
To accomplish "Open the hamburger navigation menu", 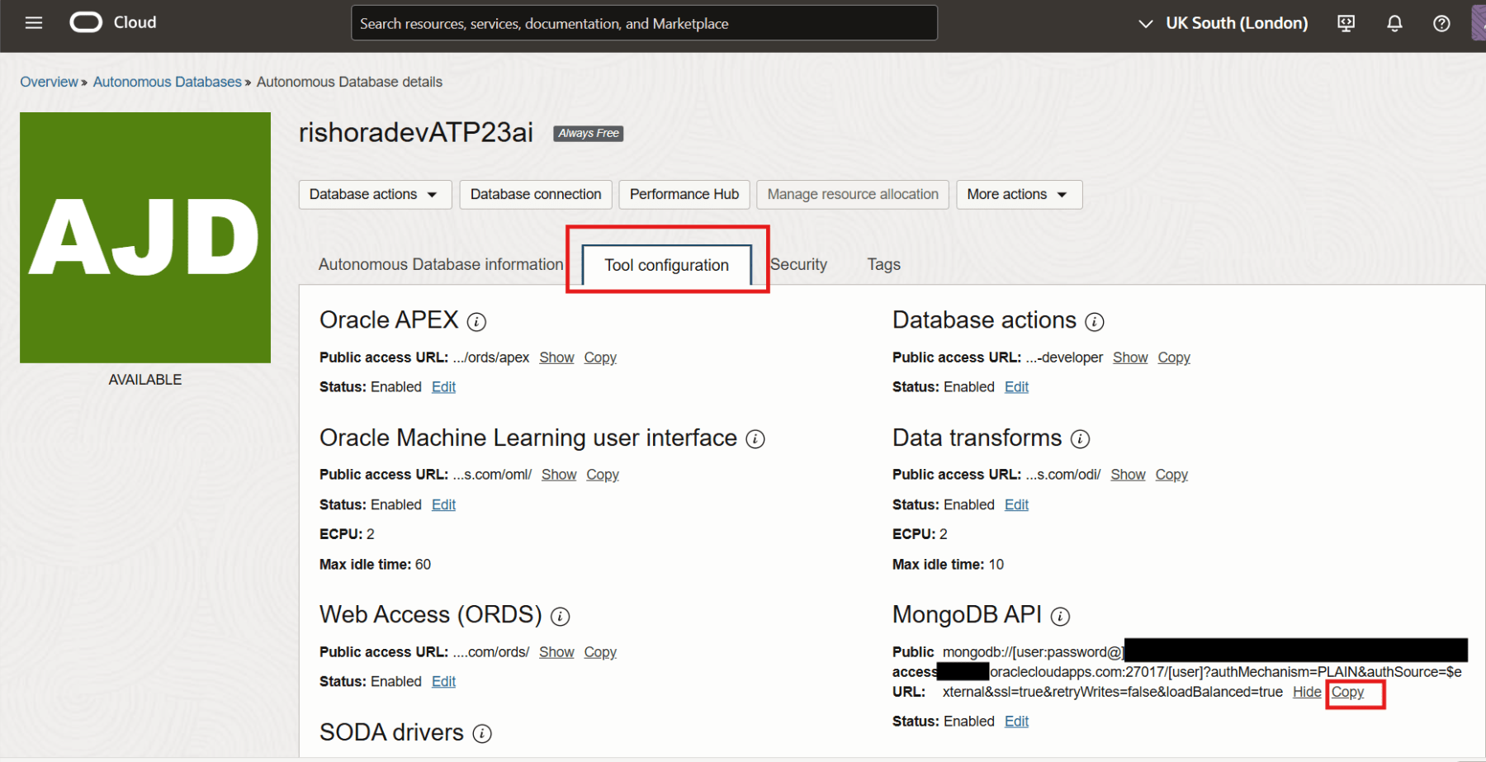I will 34,23.
